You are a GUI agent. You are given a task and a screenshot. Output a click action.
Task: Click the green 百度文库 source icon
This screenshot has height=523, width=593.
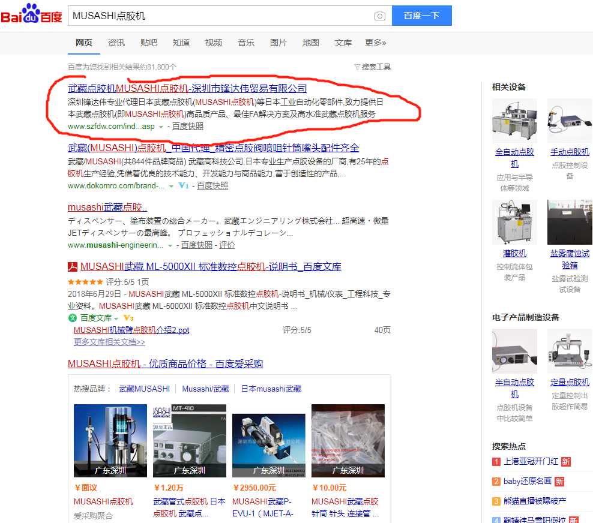pos(73,318)
